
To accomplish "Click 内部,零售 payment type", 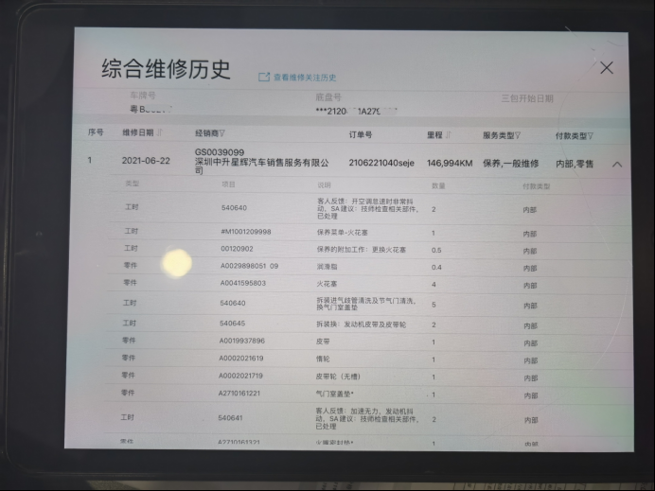I will 575,164.
